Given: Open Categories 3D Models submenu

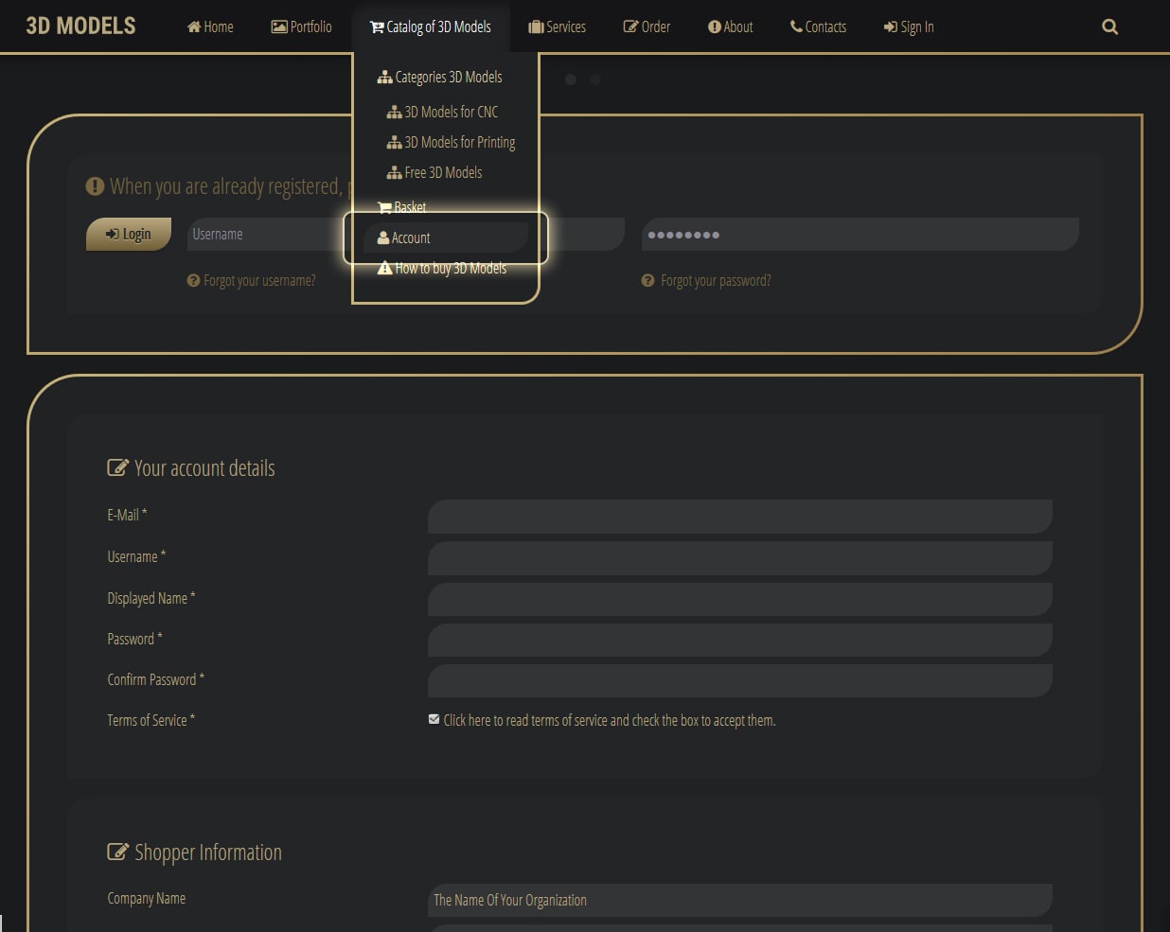Looking at the screenshot, I should tap(438, 77).
